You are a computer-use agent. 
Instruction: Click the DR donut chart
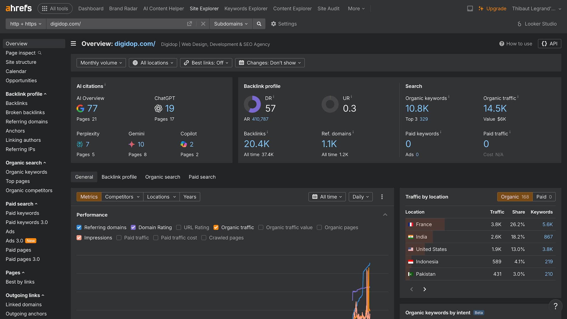tap(252, 104)
